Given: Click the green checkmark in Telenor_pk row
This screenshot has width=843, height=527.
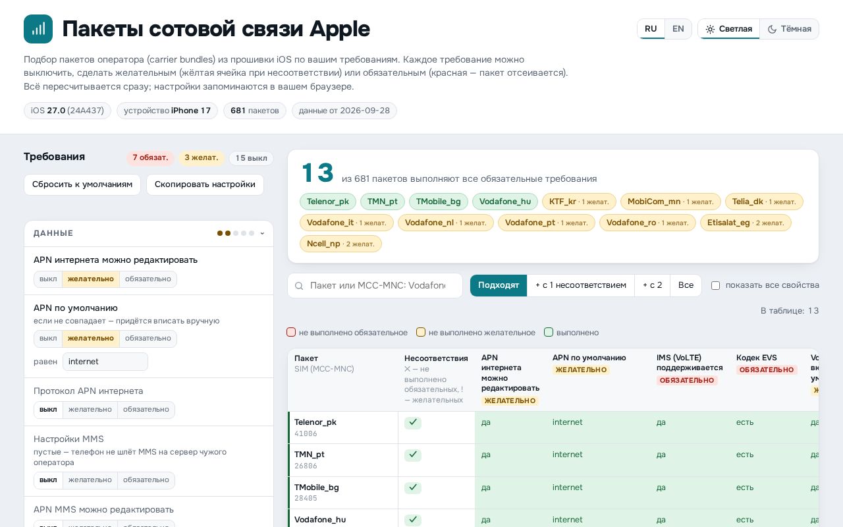Looking at the screenshot, I should pyautogui.click(x=413, y=423).
